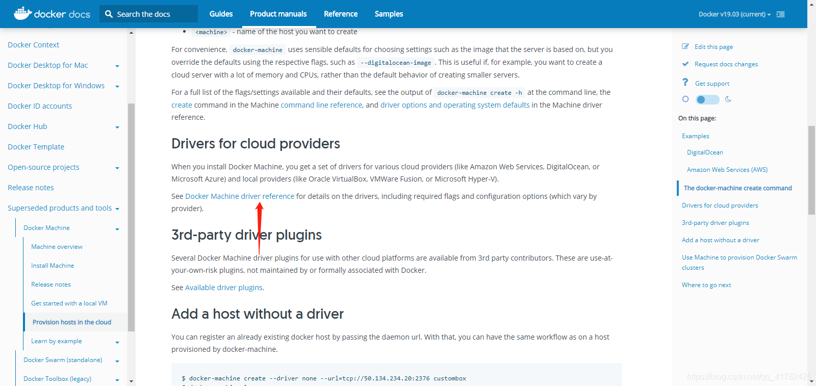Go to the Samples tab
Screen dimensions: 816x386
click(389, 14)
